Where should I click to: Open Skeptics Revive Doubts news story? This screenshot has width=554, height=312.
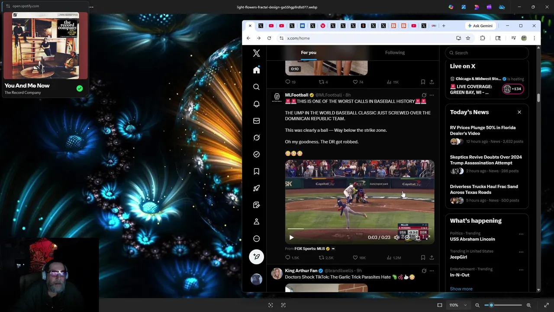(487, 165)
